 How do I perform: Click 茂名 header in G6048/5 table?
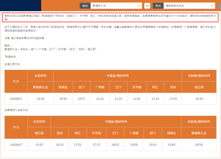click(173, 87)
